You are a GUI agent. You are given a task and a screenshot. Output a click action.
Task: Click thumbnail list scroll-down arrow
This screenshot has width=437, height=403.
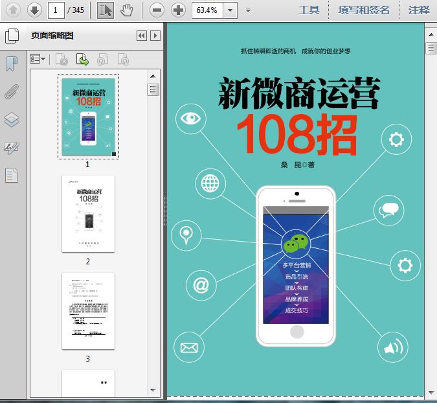pos(153,389)
